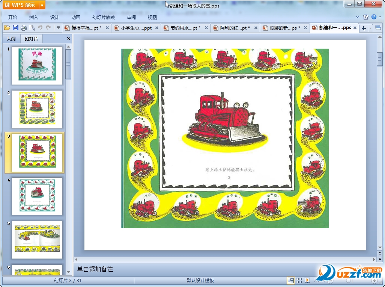Click the Open folder icon in toolbar
This screenshot has height=287, width=385.
click(7, 28)
